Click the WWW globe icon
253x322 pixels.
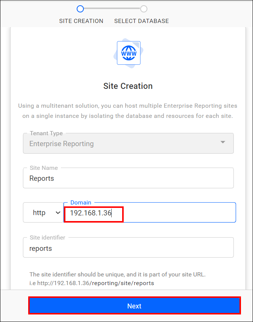[128, 53]
